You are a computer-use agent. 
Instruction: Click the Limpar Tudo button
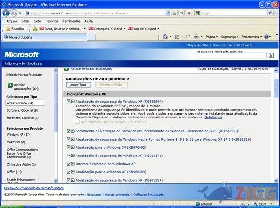point(78,85)
